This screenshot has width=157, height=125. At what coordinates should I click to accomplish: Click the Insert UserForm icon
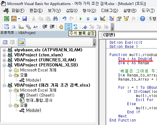[x=14, y=19]
